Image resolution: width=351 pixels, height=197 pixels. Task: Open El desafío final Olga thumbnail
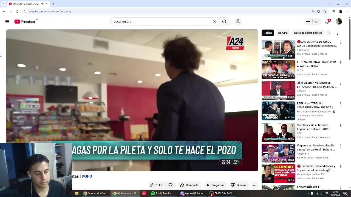[x=278, y=70]
